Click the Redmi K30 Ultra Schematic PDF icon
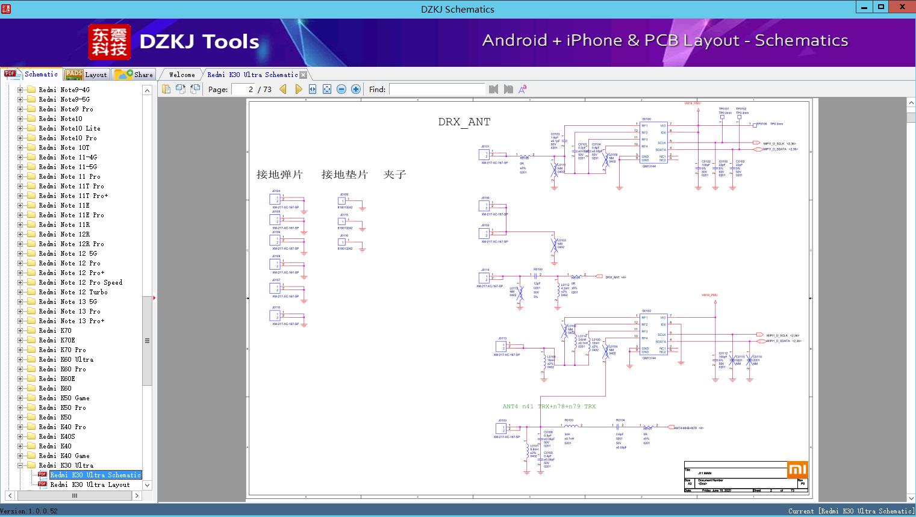 (x=42, y=474)
